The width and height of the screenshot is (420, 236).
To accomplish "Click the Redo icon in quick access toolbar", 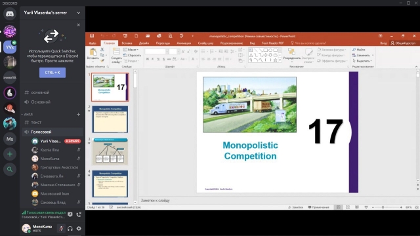I will click(114, 36).
